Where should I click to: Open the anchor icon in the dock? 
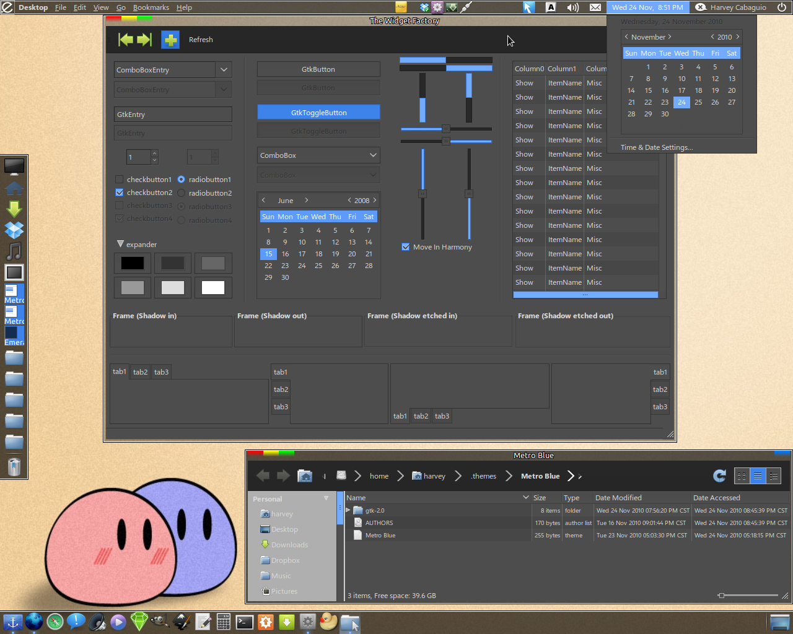pyautogui.click(x=13, y=622)
